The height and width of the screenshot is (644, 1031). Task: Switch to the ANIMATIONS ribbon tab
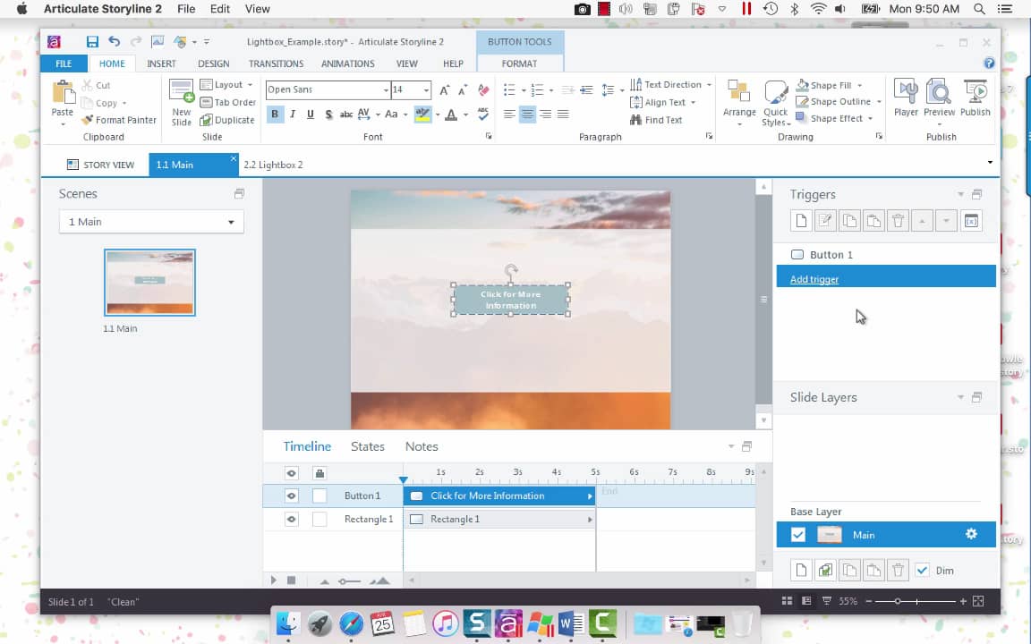[x=348, y=64]
